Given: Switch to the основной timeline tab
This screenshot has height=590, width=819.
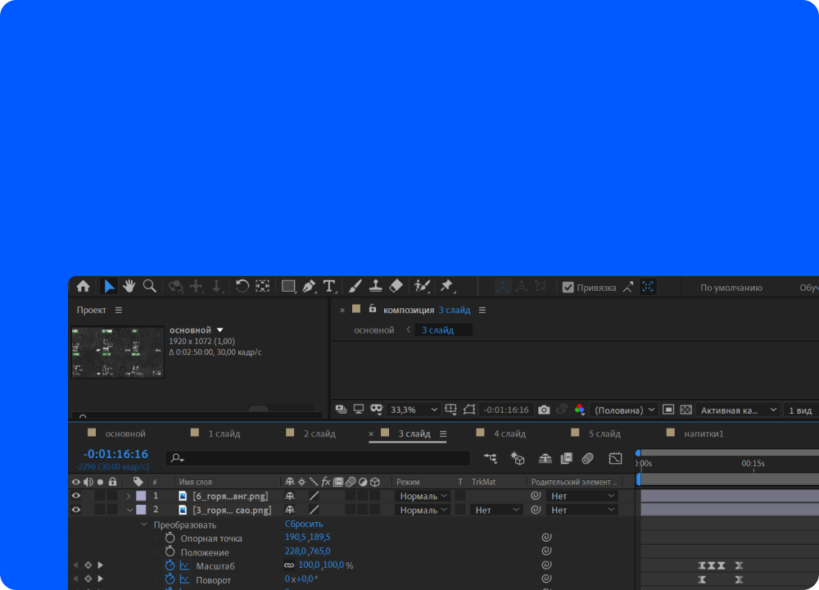Looking at the screenshot, I should (x=124, y=433).
